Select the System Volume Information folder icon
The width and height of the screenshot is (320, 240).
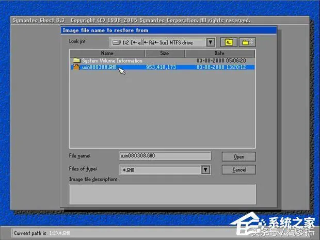click(x=77, y=60)
